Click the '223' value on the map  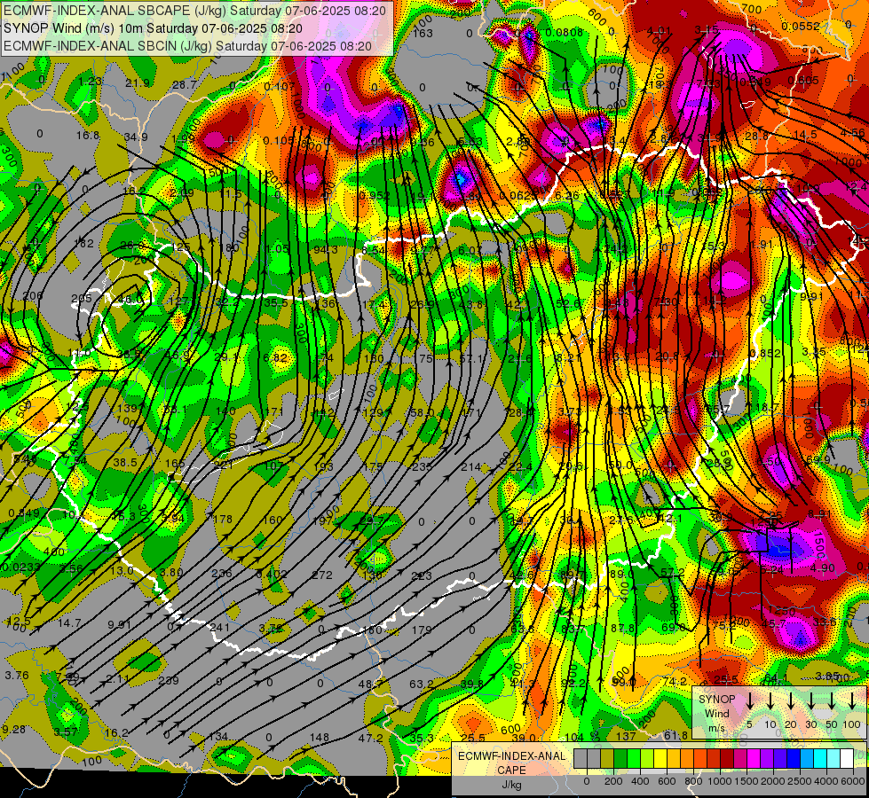422,576
